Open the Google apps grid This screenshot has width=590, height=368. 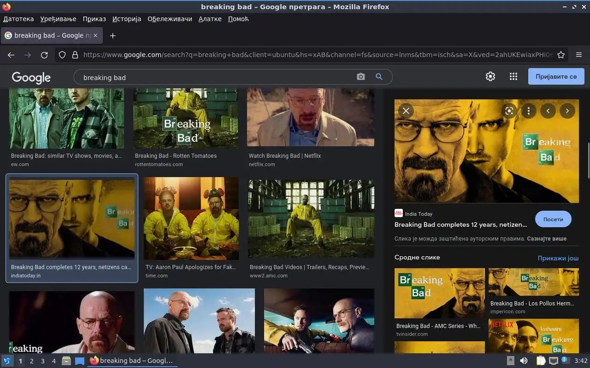point(513,76)
